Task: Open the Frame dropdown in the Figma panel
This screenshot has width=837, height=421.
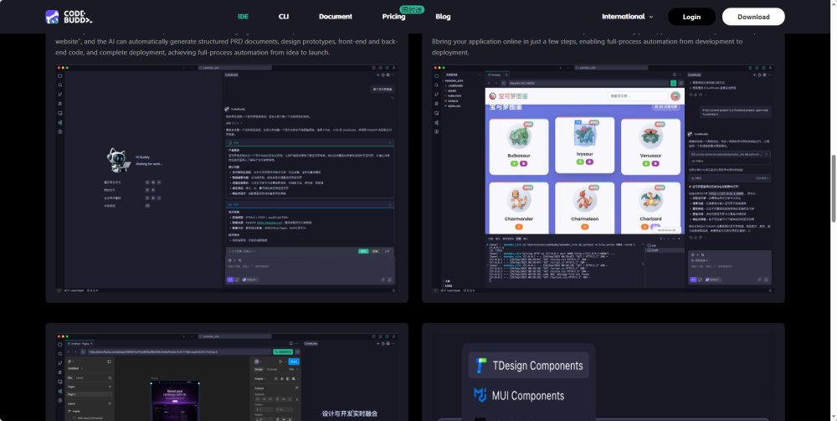Action: 260,377
